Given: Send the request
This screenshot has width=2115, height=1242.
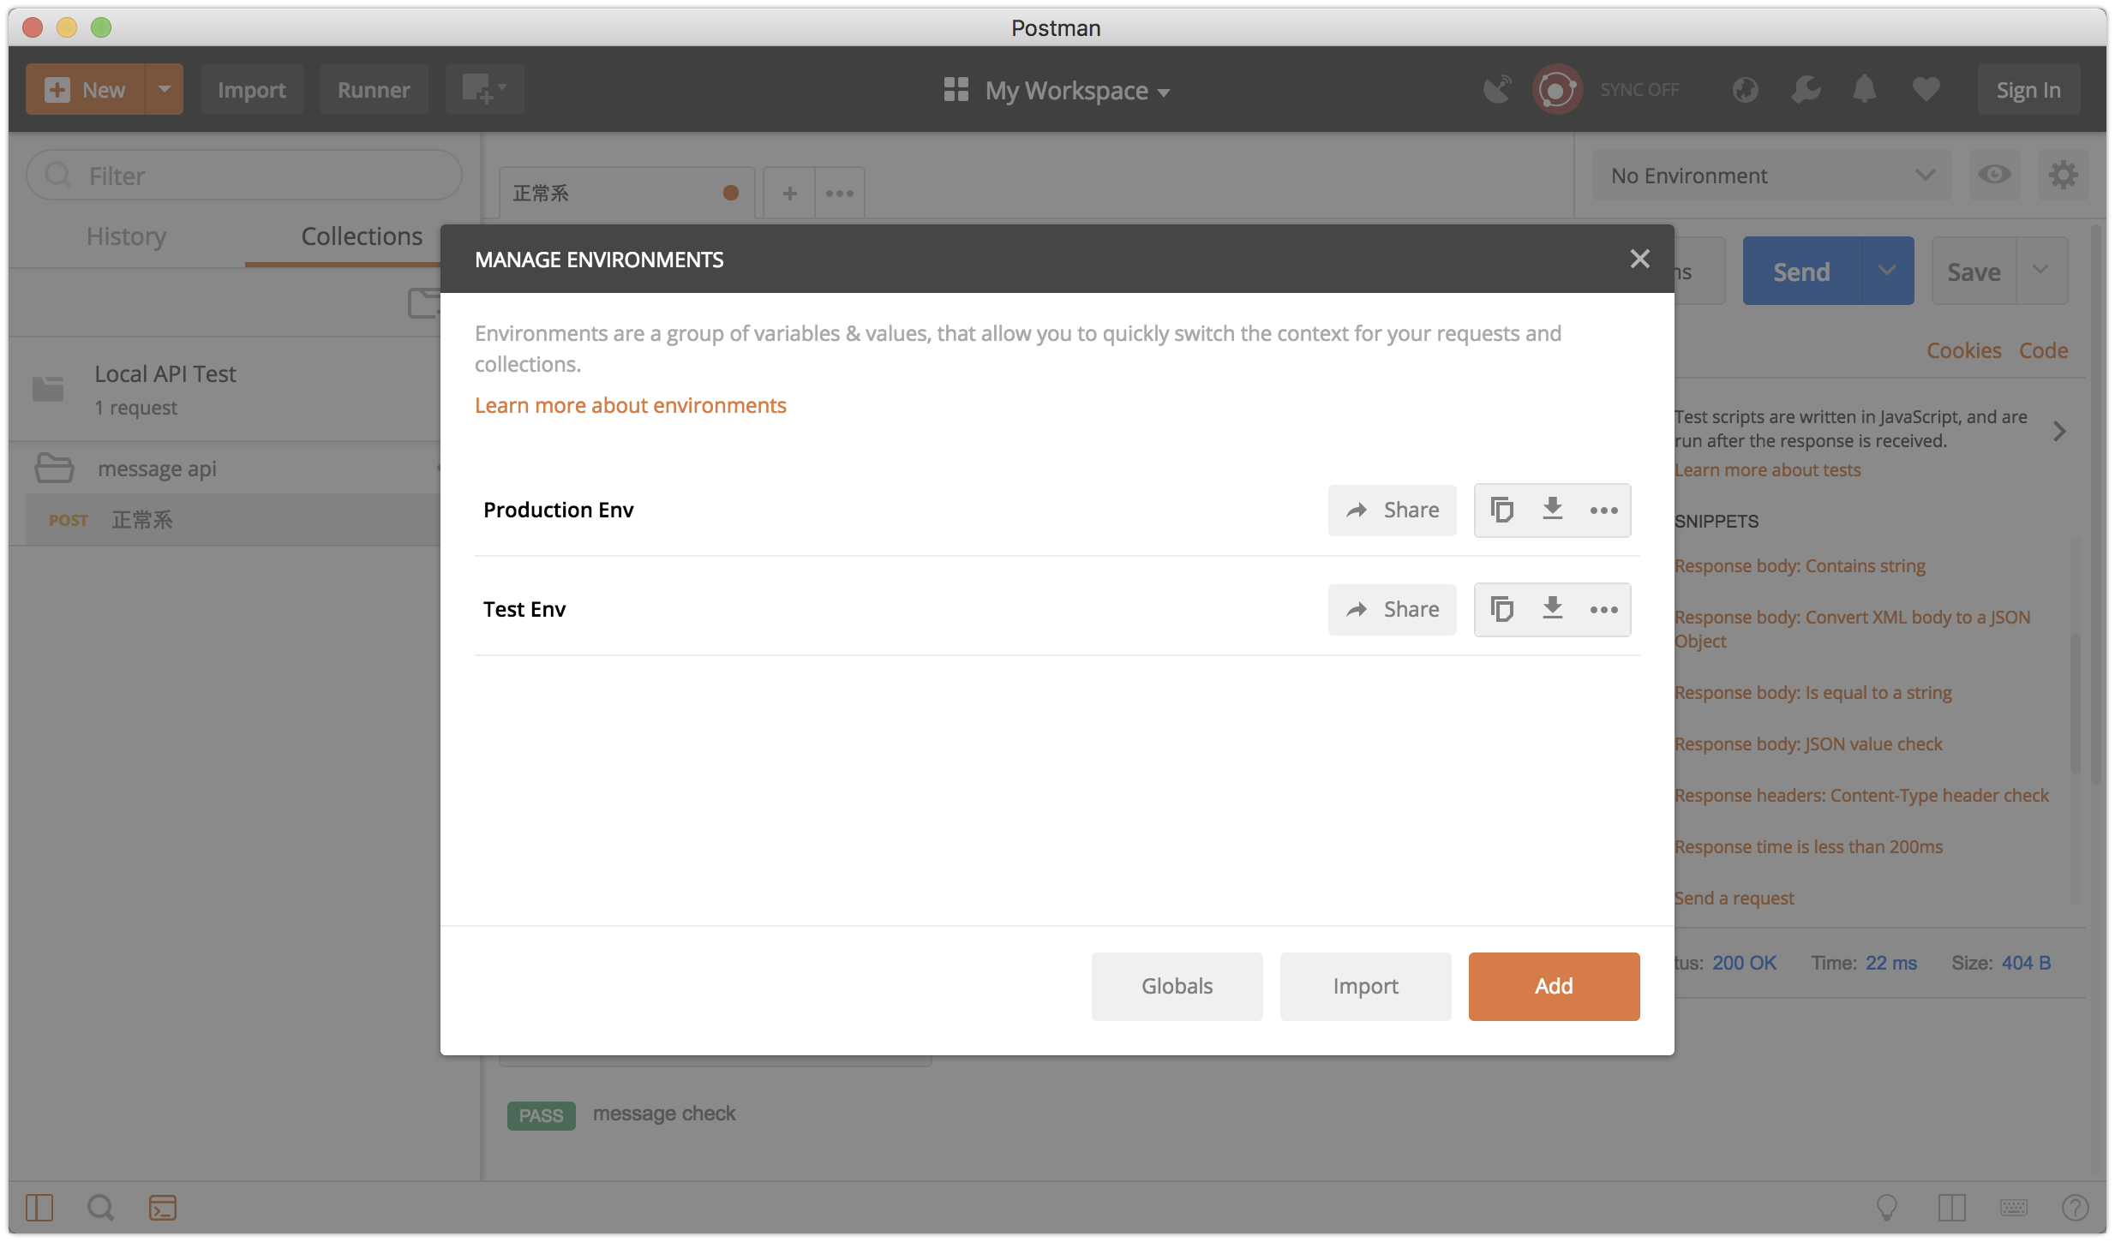Looking at the screenshot, I should tap(1801, 272).
